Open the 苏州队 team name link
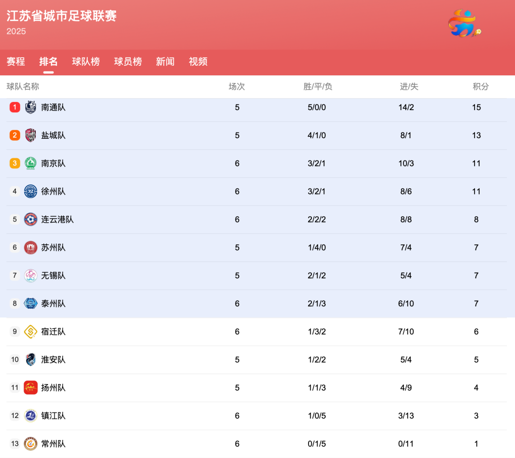Screen dimensions: 515x458 pos(53,248)
